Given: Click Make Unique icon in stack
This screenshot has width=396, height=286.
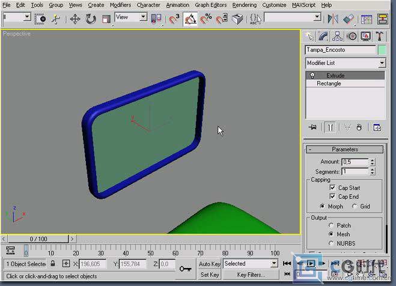Looking at the screenshot, I should coord(347,127).
